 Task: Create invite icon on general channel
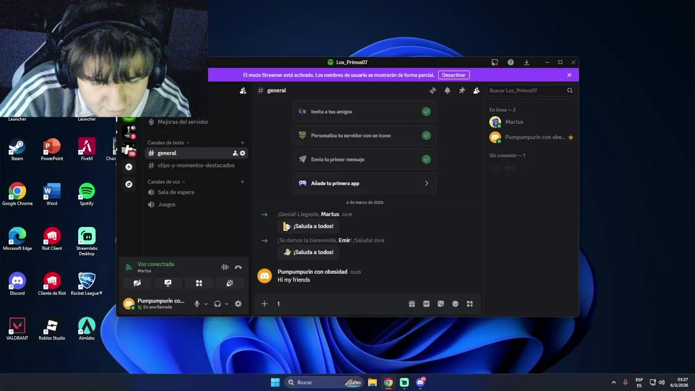235,153
